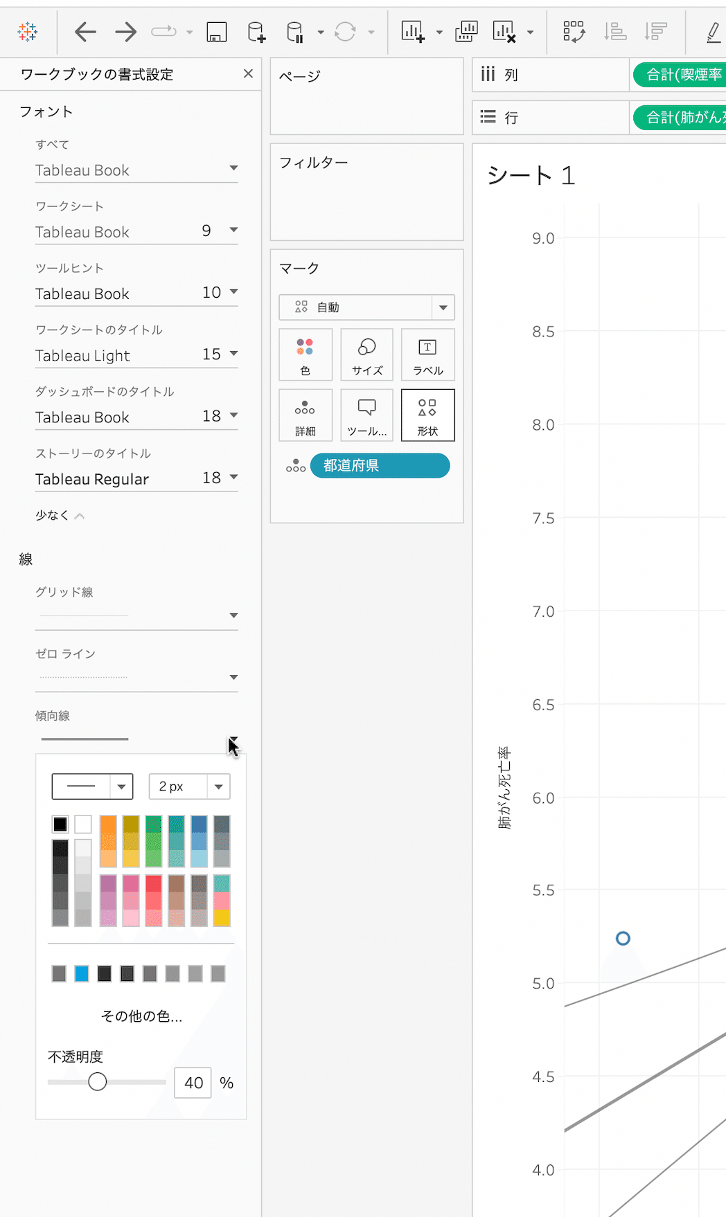Click the save workbook icon
Image resolution: width=726 pixels, height=1217 pixels.
tap(217, 32)
